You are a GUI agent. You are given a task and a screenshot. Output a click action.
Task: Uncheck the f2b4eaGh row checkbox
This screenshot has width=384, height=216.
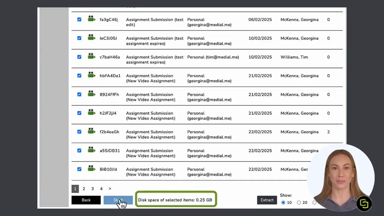click(x=79, y=132)
